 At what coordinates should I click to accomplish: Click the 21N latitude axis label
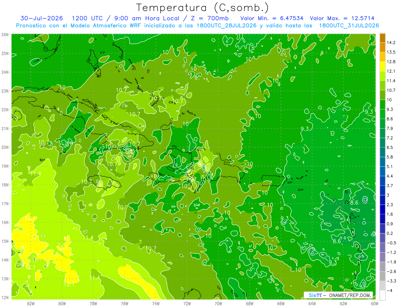tap(5, 129)
